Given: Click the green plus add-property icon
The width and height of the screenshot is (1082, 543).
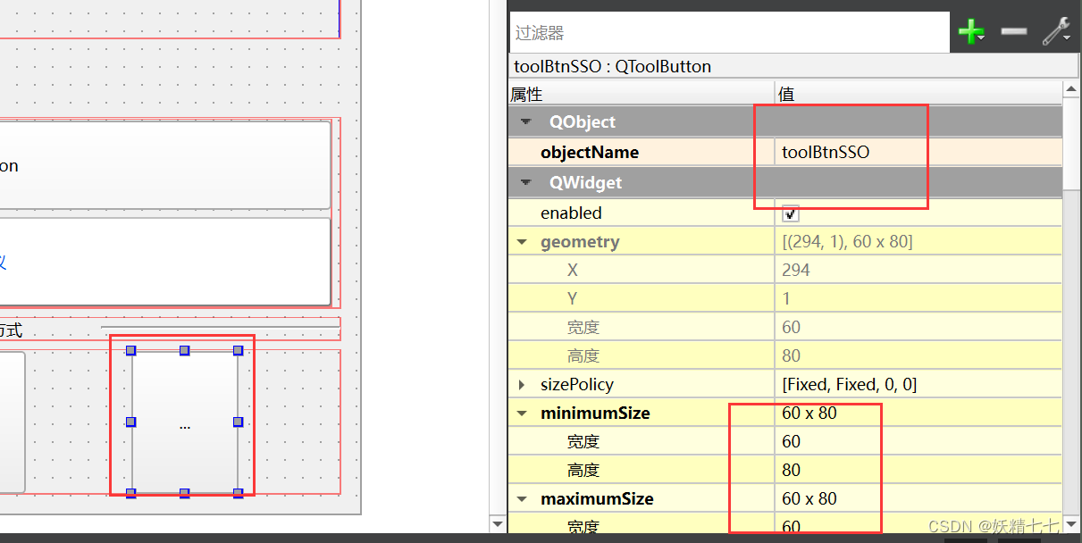Looking at the screenshot, I should tap(970, 32).
